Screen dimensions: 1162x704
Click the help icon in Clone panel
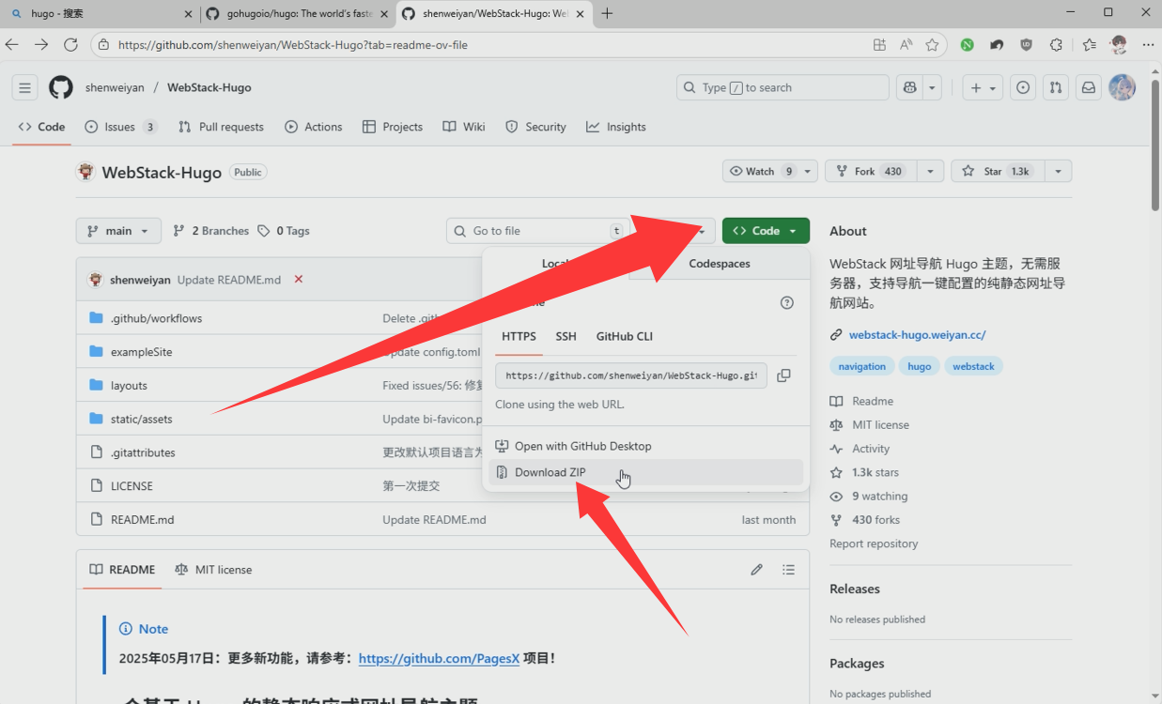(x=787, y=302)
